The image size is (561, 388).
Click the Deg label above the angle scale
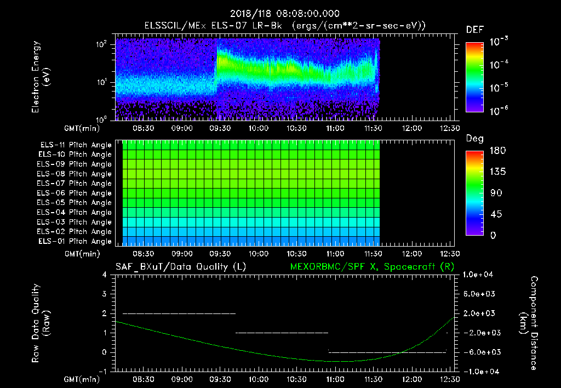pos(474,139)
